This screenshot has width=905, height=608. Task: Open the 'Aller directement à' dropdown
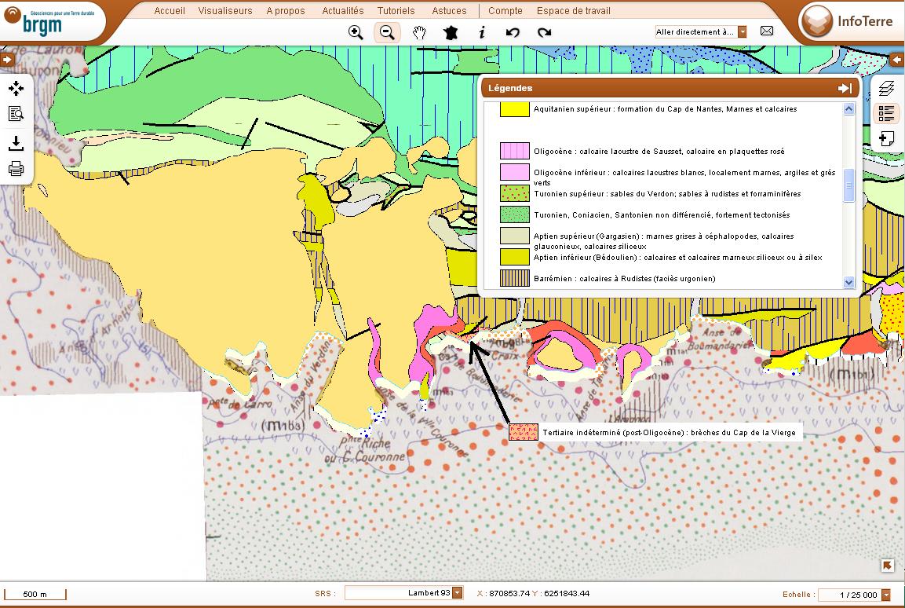tap(742, 32)
